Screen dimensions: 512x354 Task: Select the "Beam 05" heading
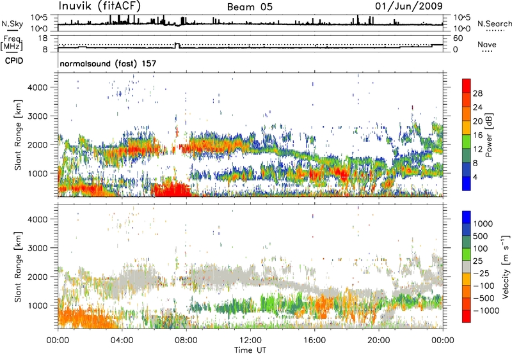(250, 7)
